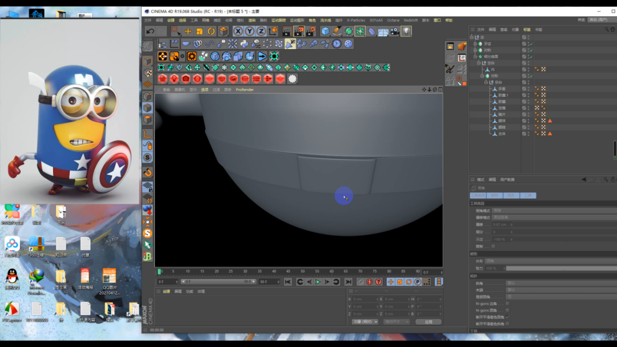Click the white gear icon in red row
The image size is (617, 347).
tap(293, 79)
